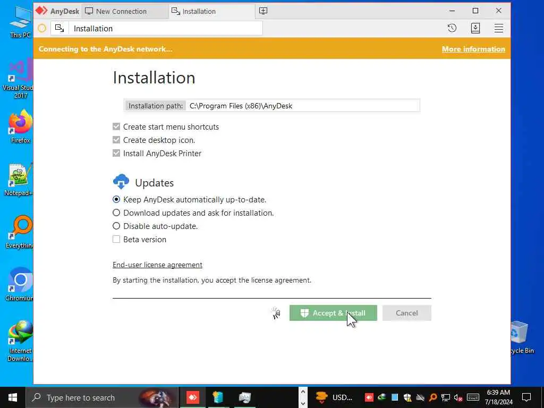Viewport: 544px width, 408px height.
Task: Open the notification center icon
Action: click(x=526, y=397)
